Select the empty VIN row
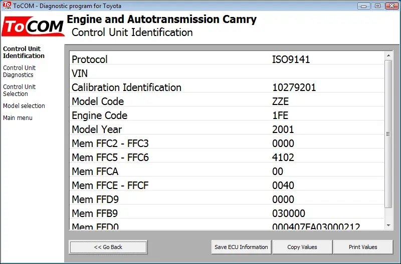Image resolution: width=401 pixels, height=264 pixels. click(227, 73)
